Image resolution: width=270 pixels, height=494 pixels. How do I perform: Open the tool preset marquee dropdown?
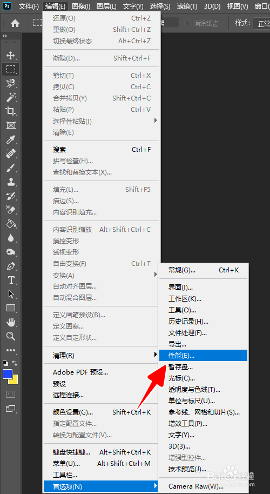pos(38,23)
